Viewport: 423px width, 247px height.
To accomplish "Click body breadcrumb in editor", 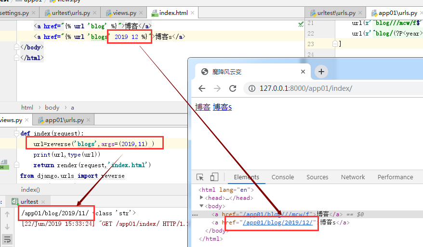I will pos(52,108).
